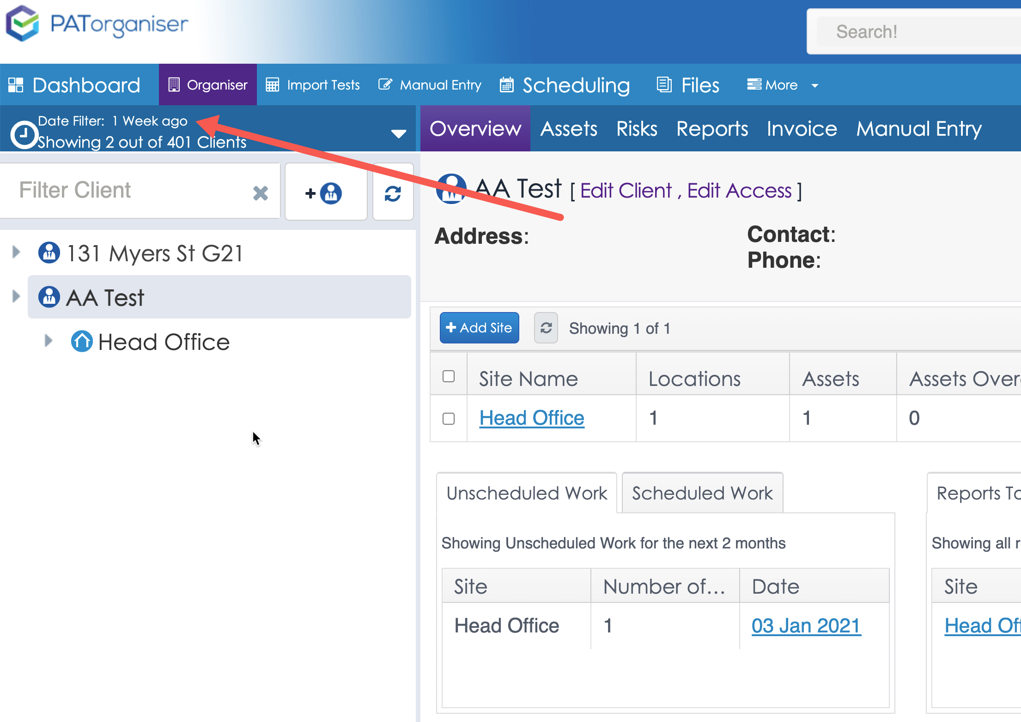
Task: Clear the Filter Client field with X
Action: (261, 193)
